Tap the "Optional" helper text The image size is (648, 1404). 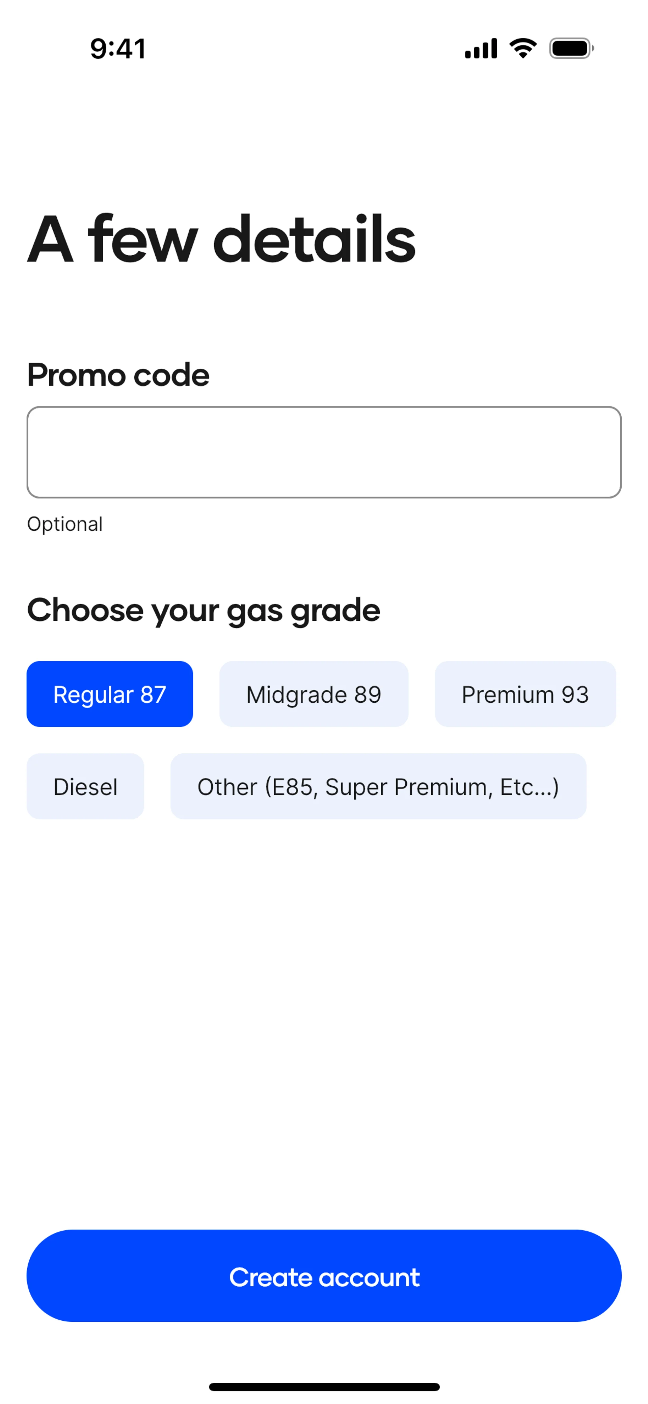(x=65, y=524)
